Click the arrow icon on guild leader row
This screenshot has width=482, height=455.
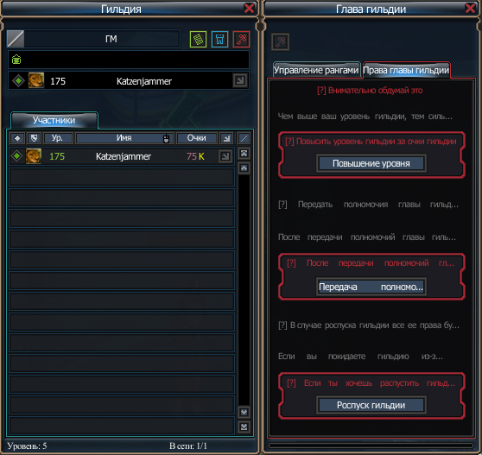click(x=240, y=81)
